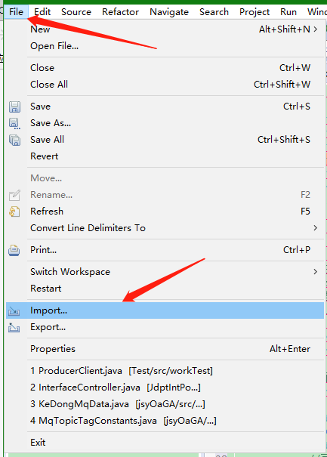This screenshot has height=457, width=327.
Task: Open recent file KeDongMqData.java
Action: point(165,404)
